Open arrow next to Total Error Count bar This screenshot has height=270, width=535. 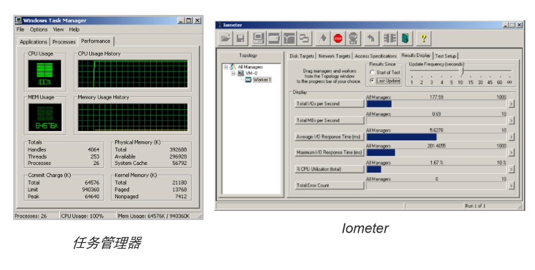point(511,186)
